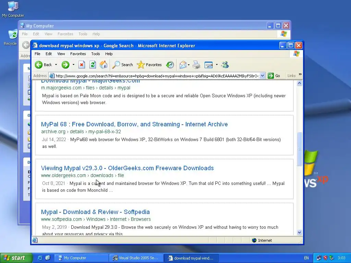Open the MyPal 68 Internet Archive link
This screenshot has width=351, height=263.
[134, 124]
